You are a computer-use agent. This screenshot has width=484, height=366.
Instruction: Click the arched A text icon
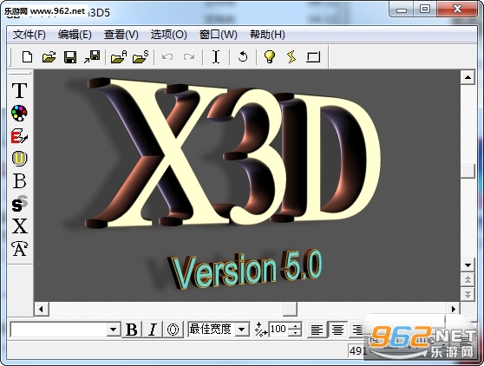point(19,249)
